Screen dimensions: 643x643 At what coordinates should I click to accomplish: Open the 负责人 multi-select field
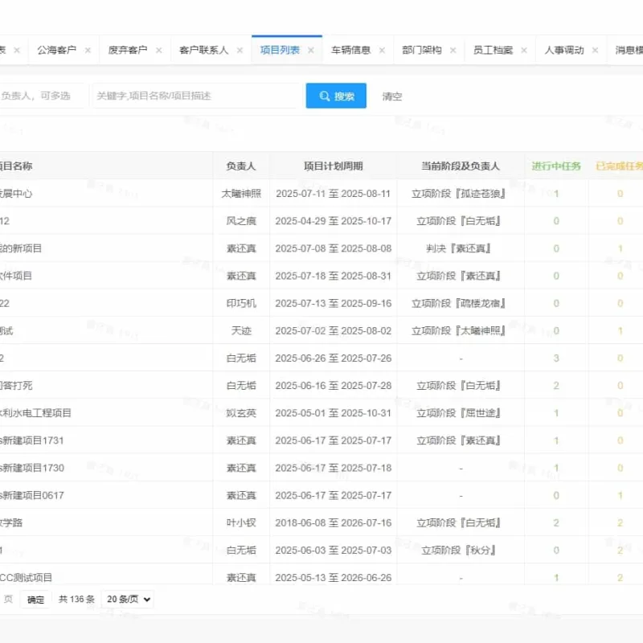[x=43, y=96]
